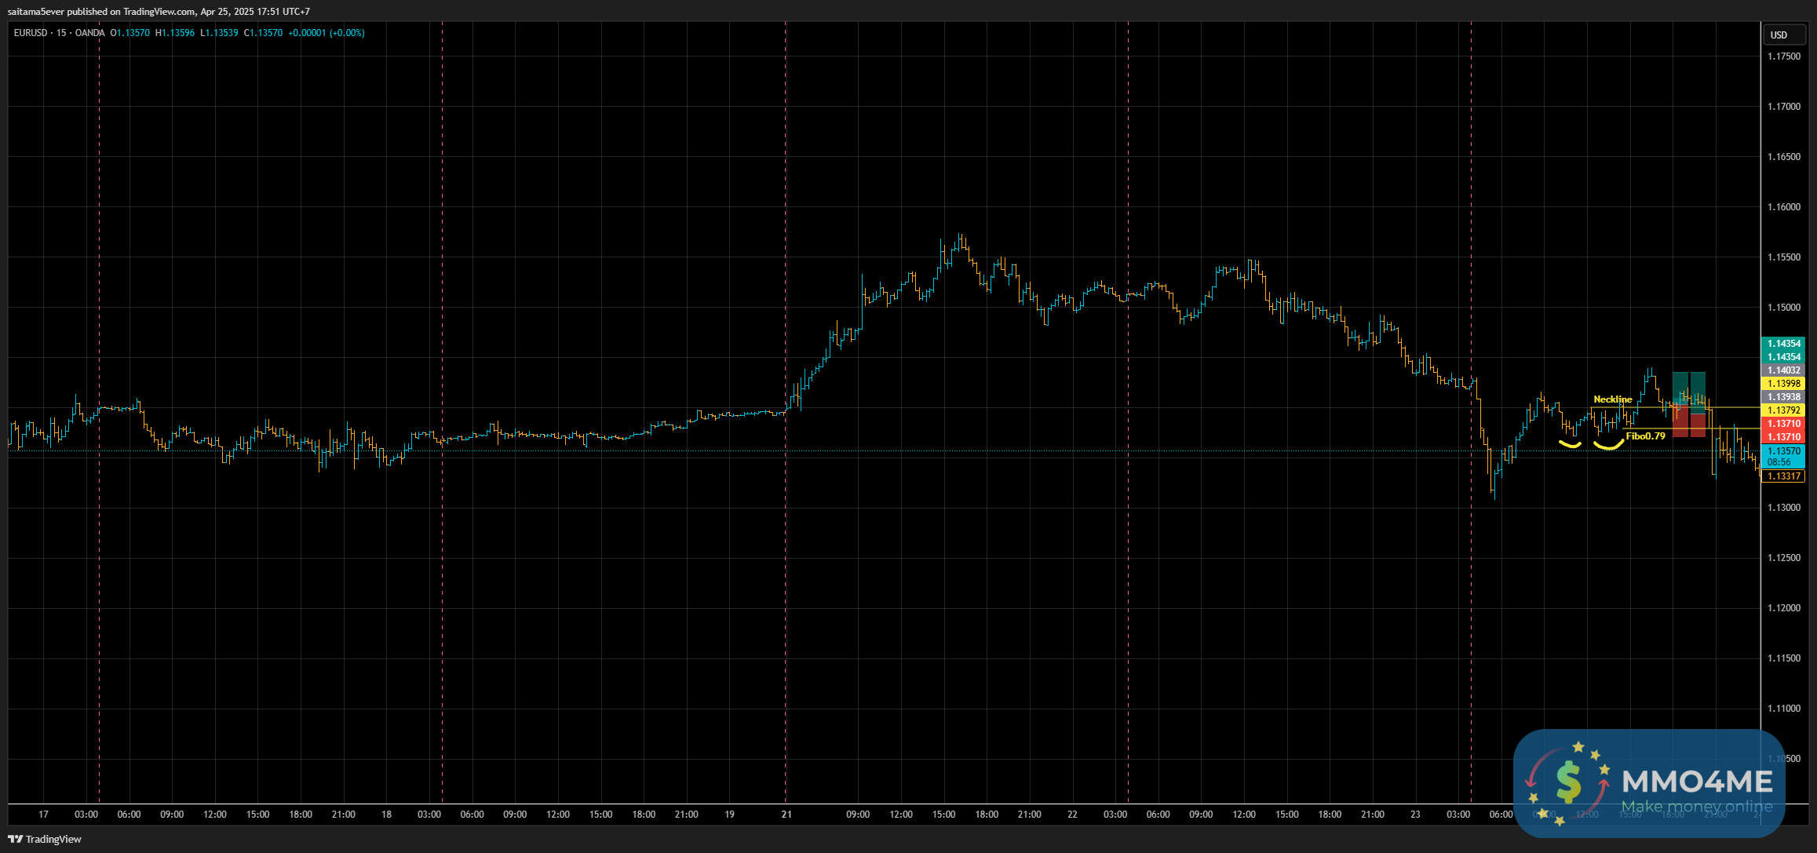Click the gray 1.14032 price label
Viewport: 1817px width, 853px height.
[1783, 370]
